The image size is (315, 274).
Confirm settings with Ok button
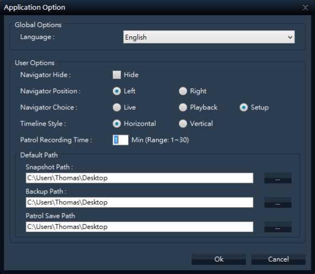click(219, 259)
